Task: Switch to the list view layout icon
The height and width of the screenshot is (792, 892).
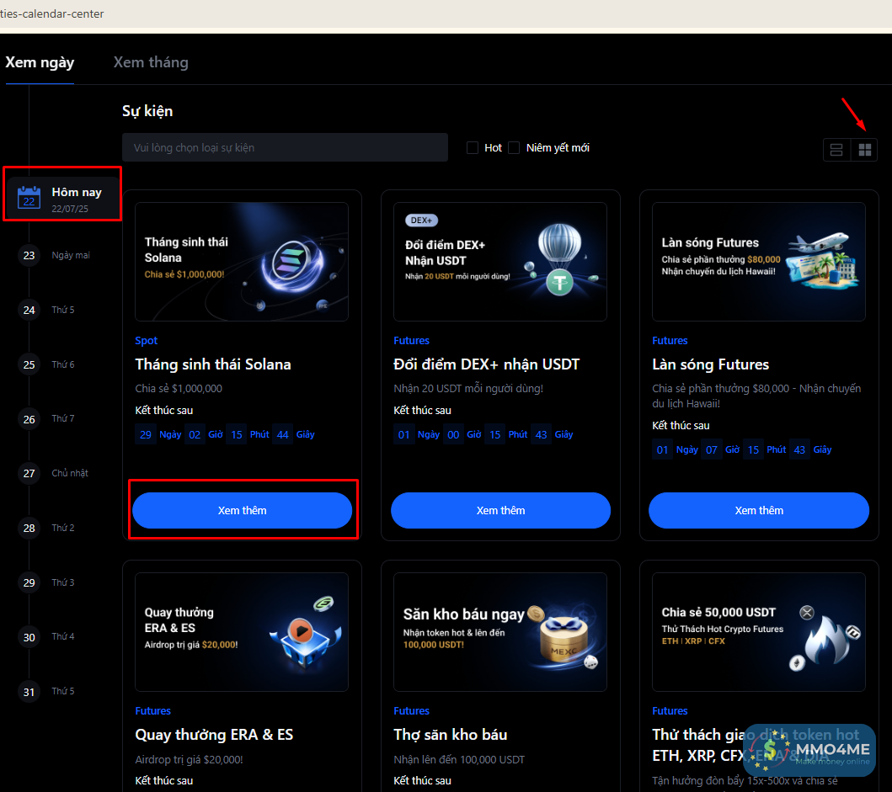Action: pyautogui.click(x=836, y=150)
